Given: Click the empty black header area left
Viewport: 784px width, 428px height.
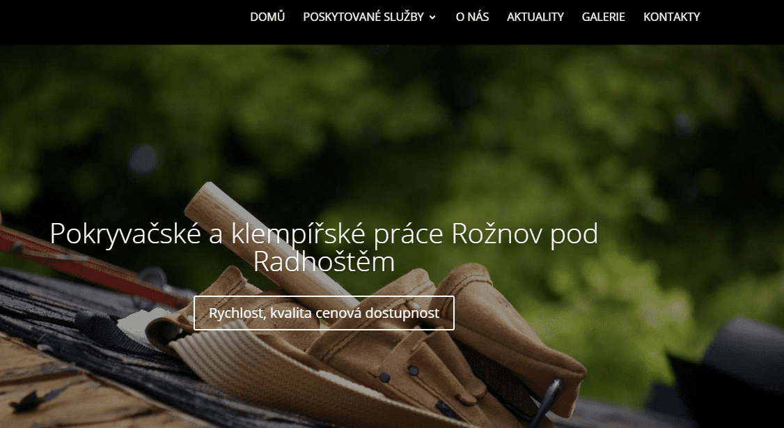Looking at the screenshot, I should click(x=120, y=22).
